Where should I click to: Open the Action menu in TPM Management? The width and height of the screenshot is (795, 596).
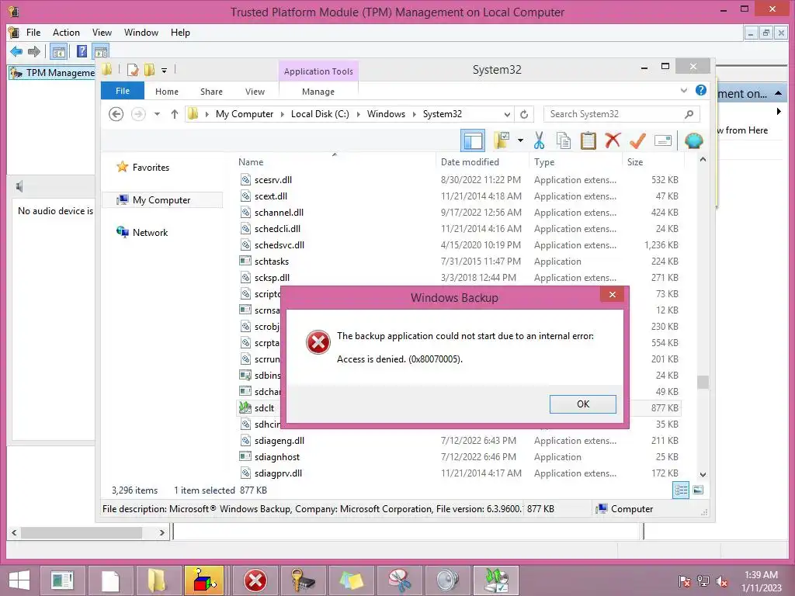coord(67,33)
